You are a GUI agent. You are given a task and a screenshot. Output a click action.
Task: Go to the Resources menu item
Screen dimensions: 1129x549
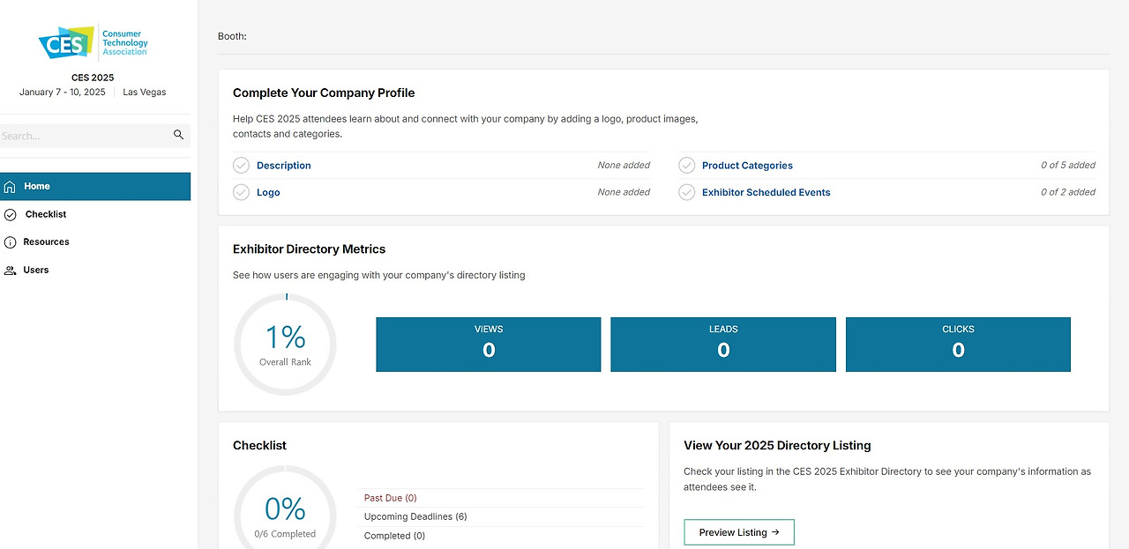pos(47,241)
